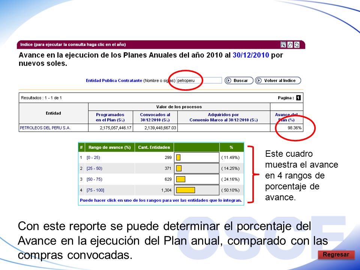Click the entity count 299
The width and height of the screenshot is (360, 270).
coord(168,157)
